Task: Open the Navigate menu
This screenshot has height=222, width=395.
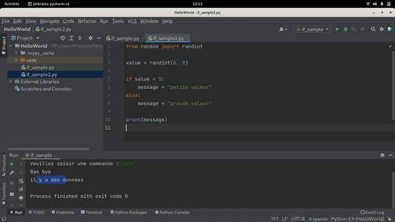Action: [x=49, y=21]
